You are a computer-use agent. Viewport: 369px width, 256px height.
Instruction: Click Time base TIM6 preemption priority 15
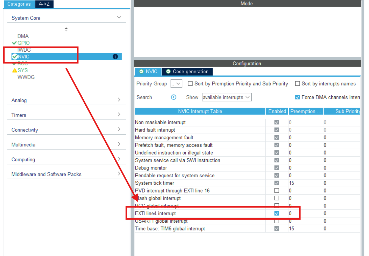pos(291,228)
